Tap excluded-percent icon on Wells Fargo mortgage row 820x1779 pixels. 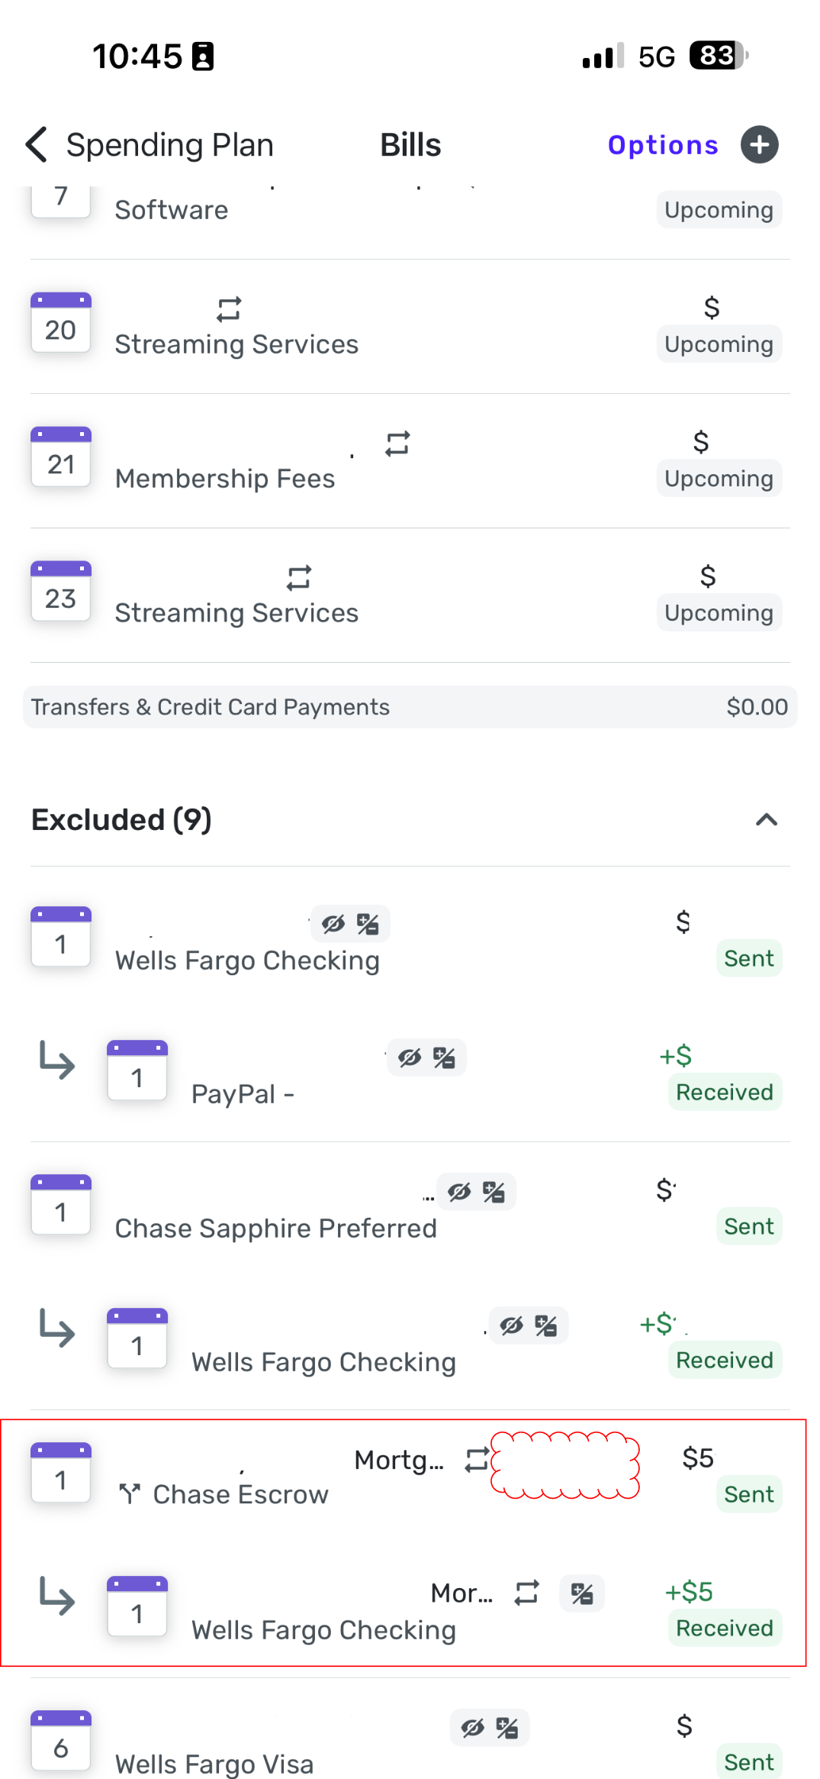pyautogui.click(x=582, y=1593)
